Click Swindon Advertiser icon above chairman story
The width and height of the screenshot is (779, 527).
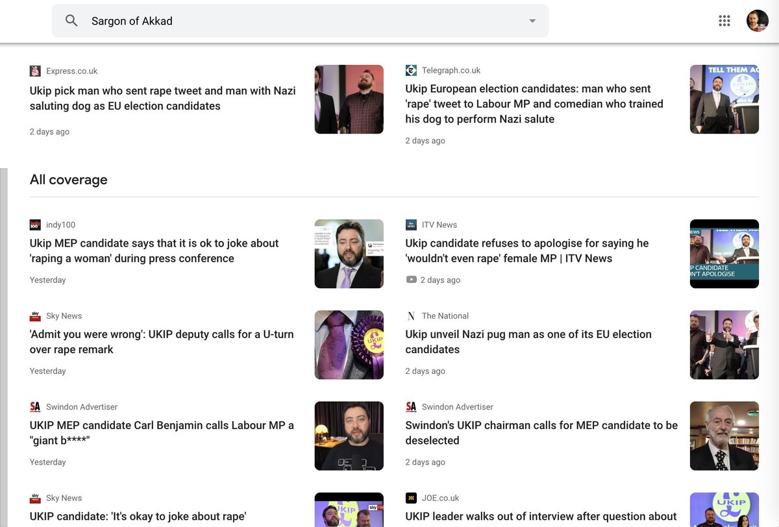pyautogui.click(x=411, y=407)
